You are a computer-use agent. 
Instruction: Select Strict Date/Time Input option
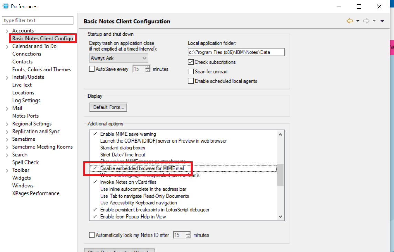(x=122, y=155)
